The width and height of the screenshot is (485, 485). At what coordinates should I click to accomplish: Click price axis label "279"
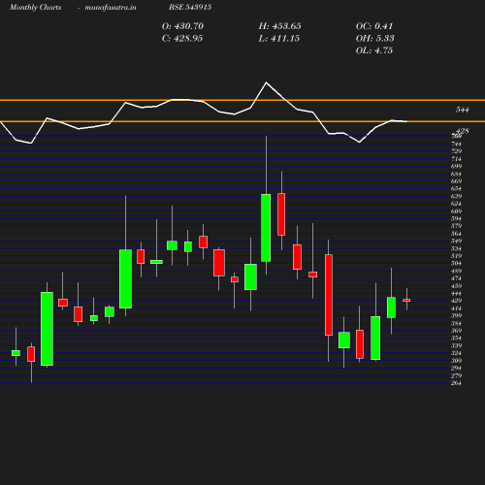coord(456,375)
